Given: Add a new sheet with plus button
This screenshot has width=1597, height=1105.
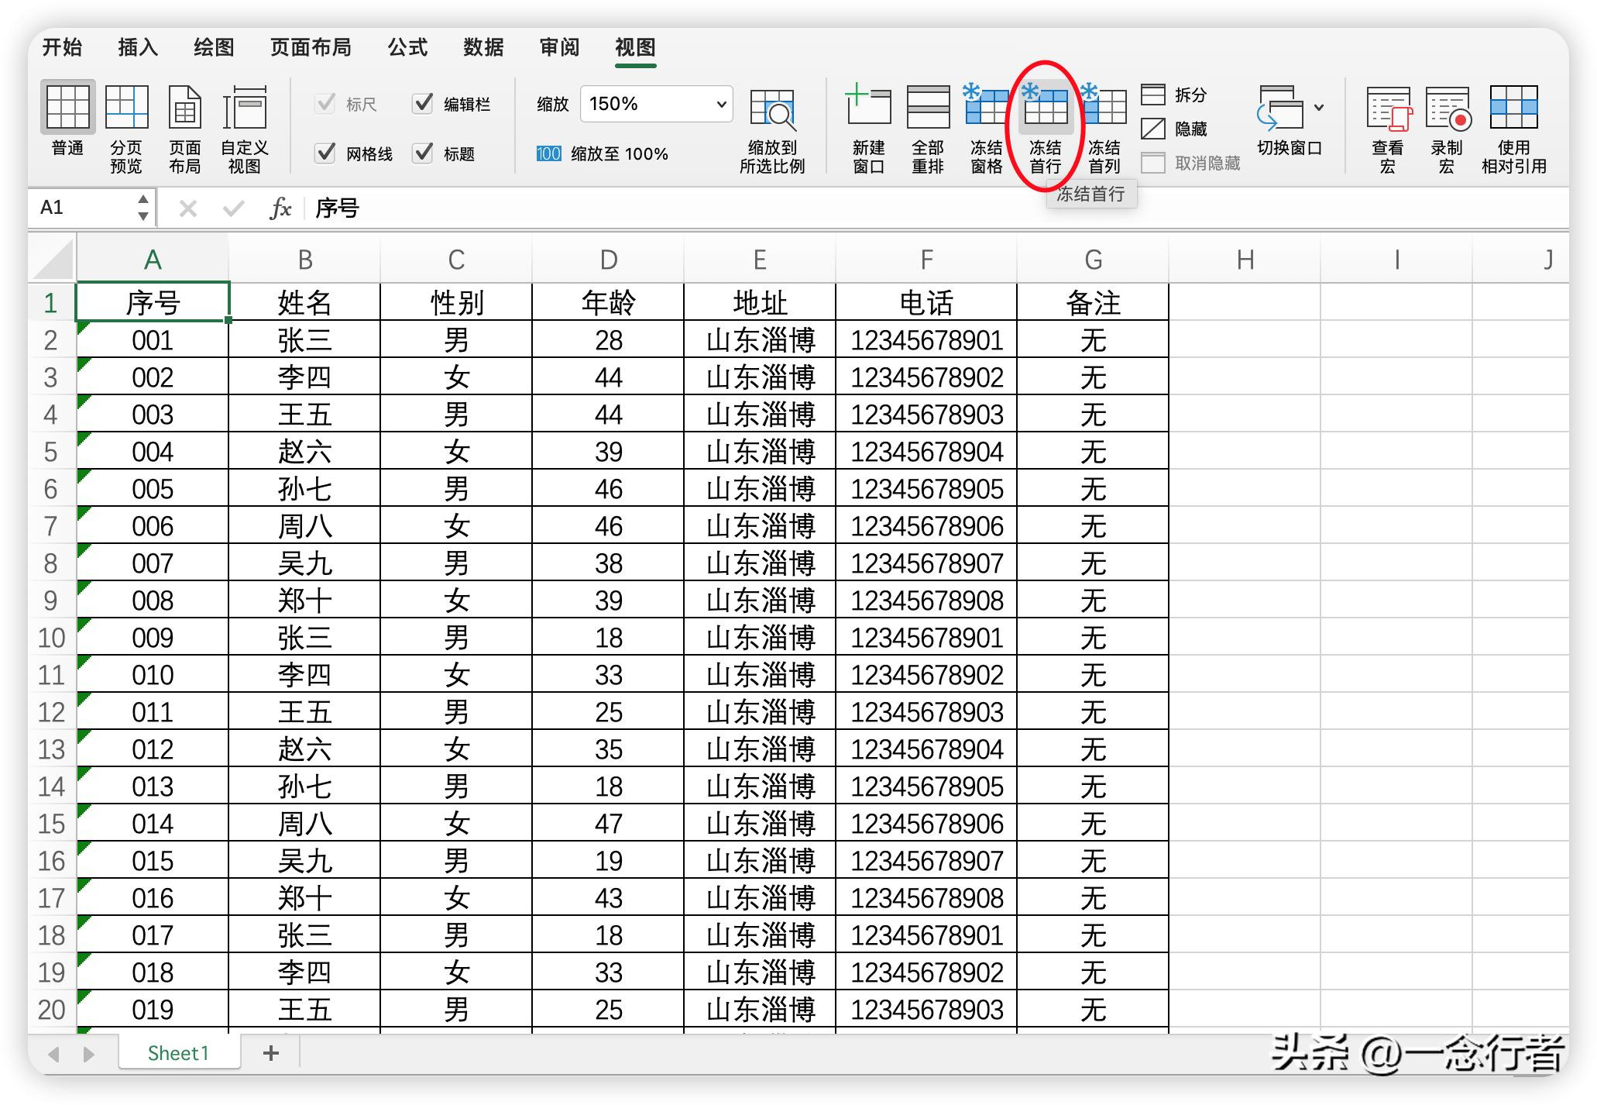Looking at the screenshot, I should pos(271,1053).
